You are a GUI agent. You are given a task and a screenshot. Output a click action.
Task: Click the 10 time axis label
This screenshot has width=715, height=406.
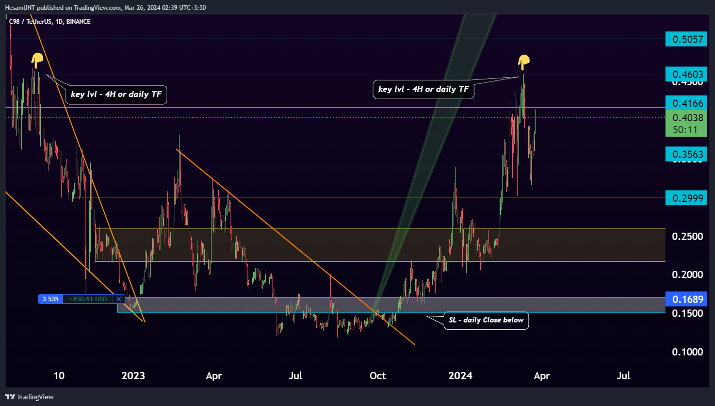click(59, 376)
